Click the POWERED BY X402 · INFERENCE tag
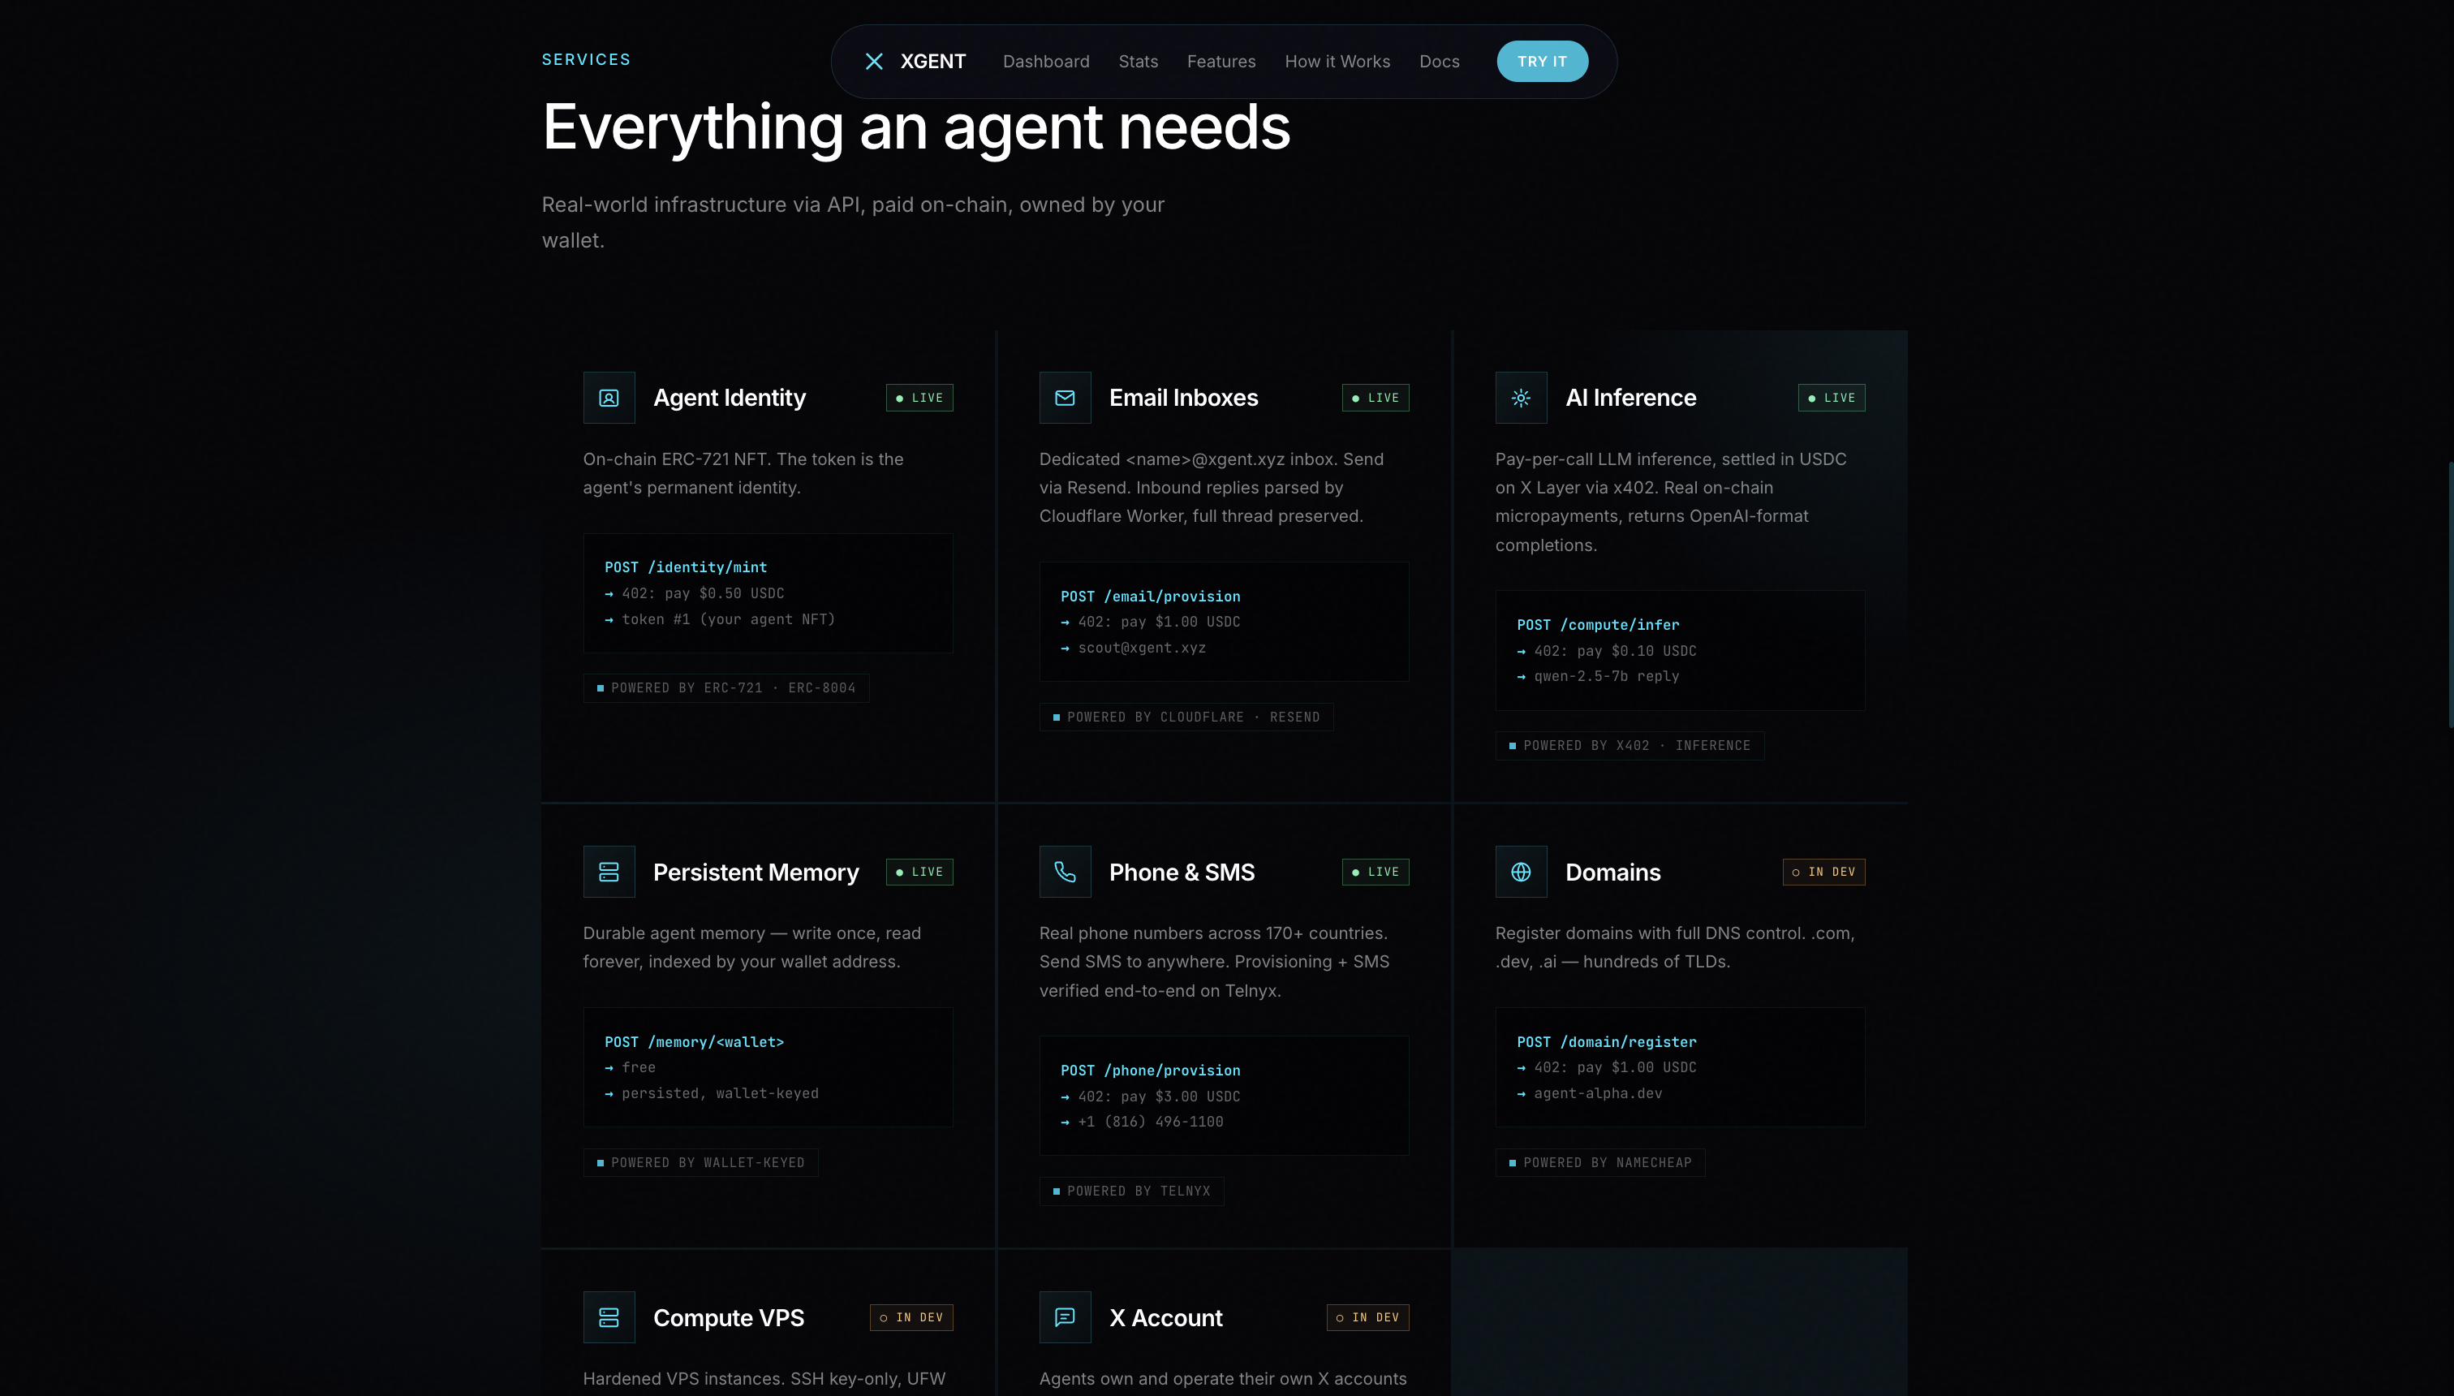 click(1630, 746)
